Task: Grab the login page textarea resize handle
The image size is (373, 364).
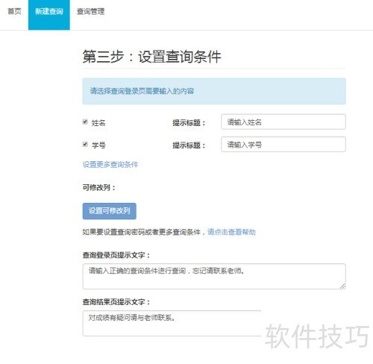Action: click(342, 286)
